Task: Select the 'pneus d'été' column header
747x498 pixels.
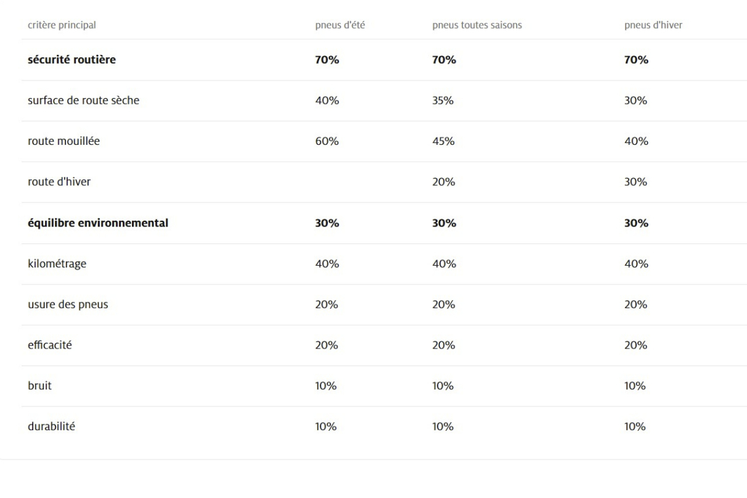Action: pos(340,25)
